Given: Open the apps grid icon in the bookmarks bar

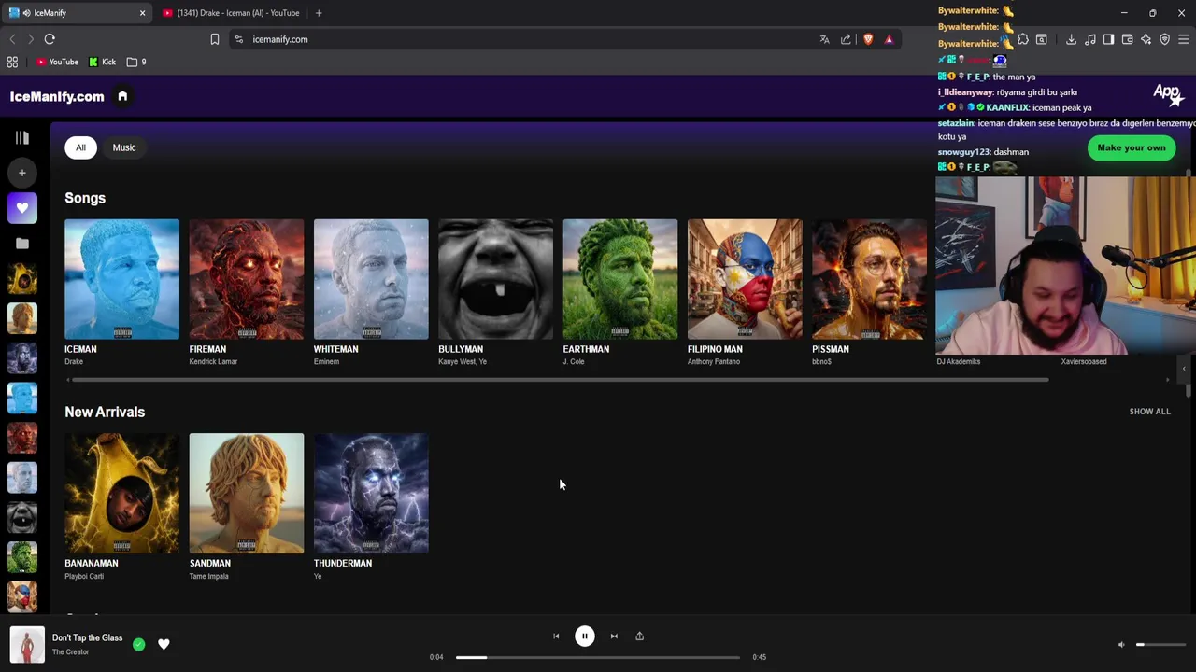Looking at the screenshot, I should 12,62.
